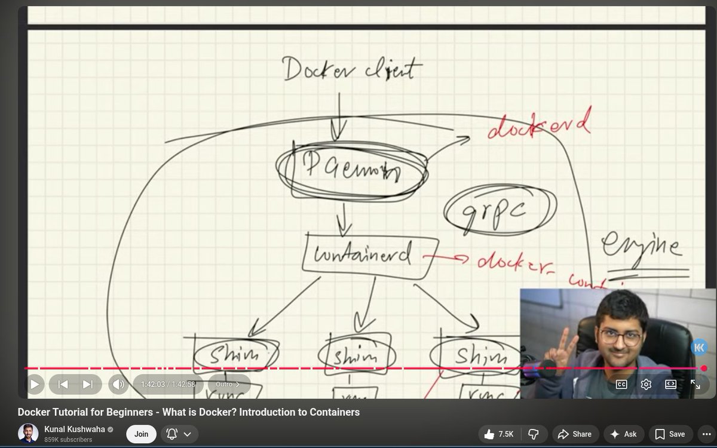Skip to the next video
717x448 pixels.
click(x=88, y=384)
